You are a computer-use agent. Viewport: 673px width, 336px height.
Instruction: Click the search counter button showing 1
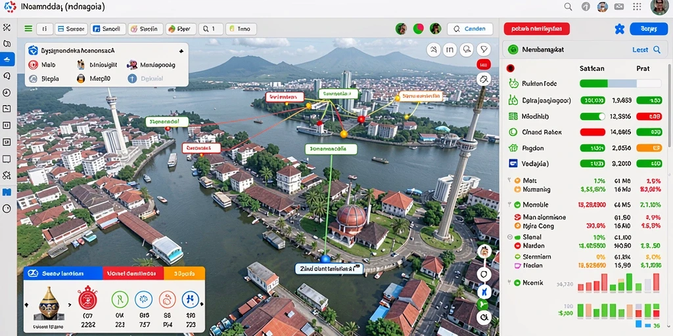(210, 29)
